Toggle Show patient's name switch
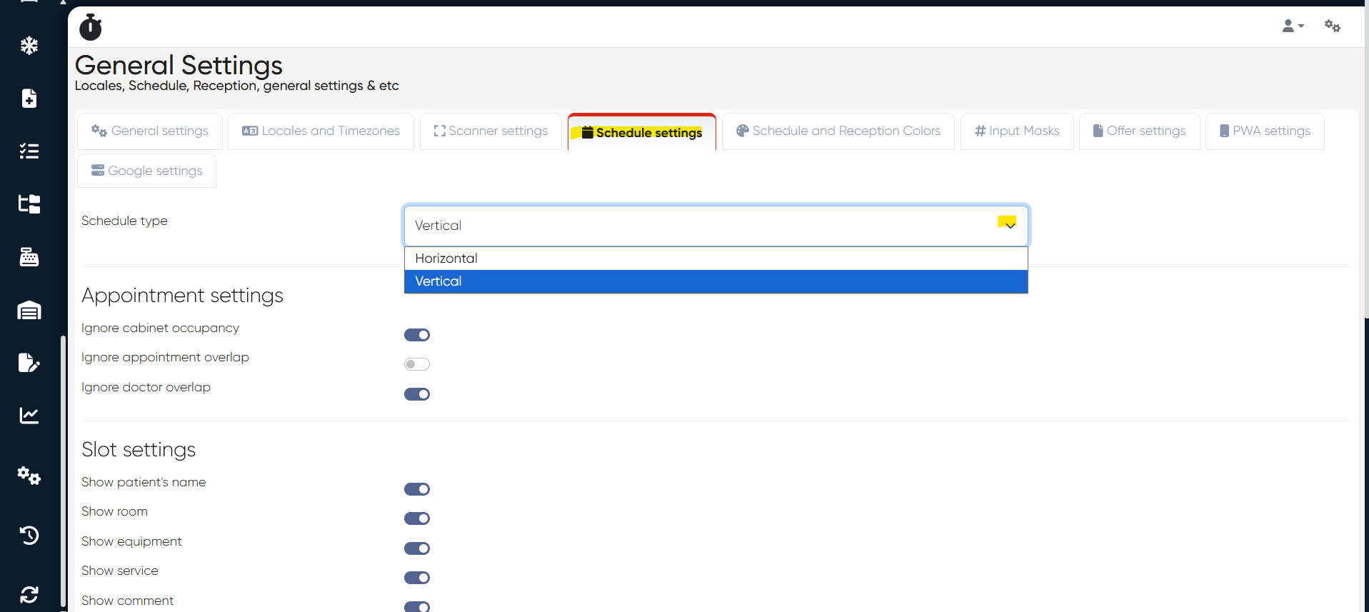 coord(417,489)
